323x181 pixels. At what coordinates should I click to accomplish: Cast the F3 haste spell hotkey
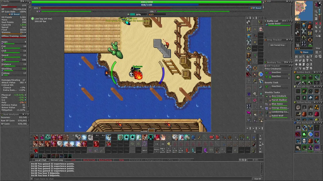[48, 138]
